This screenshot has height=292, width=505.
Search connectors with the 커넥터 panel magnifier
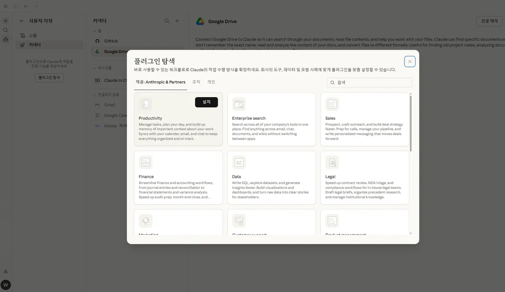167,21
